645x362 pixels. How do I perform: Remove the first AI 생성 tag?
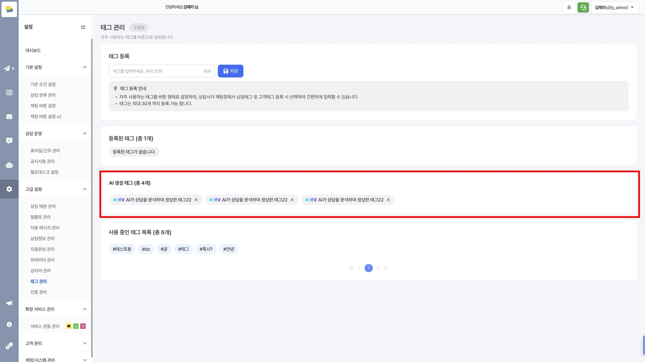tap(196, 200)
